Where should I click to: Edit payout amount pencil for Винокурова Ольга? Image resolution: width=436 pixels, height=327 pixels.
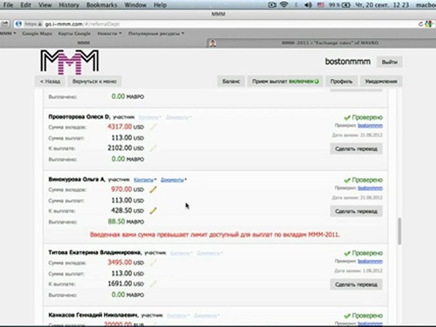pyautogui.click(x=153, y=211)
